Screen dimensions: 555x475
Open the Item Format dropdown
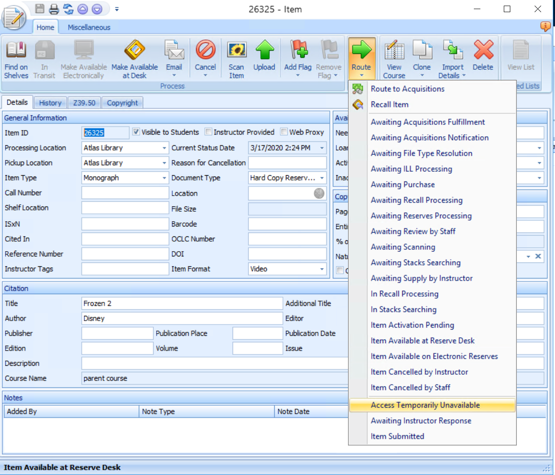[322, 269]
